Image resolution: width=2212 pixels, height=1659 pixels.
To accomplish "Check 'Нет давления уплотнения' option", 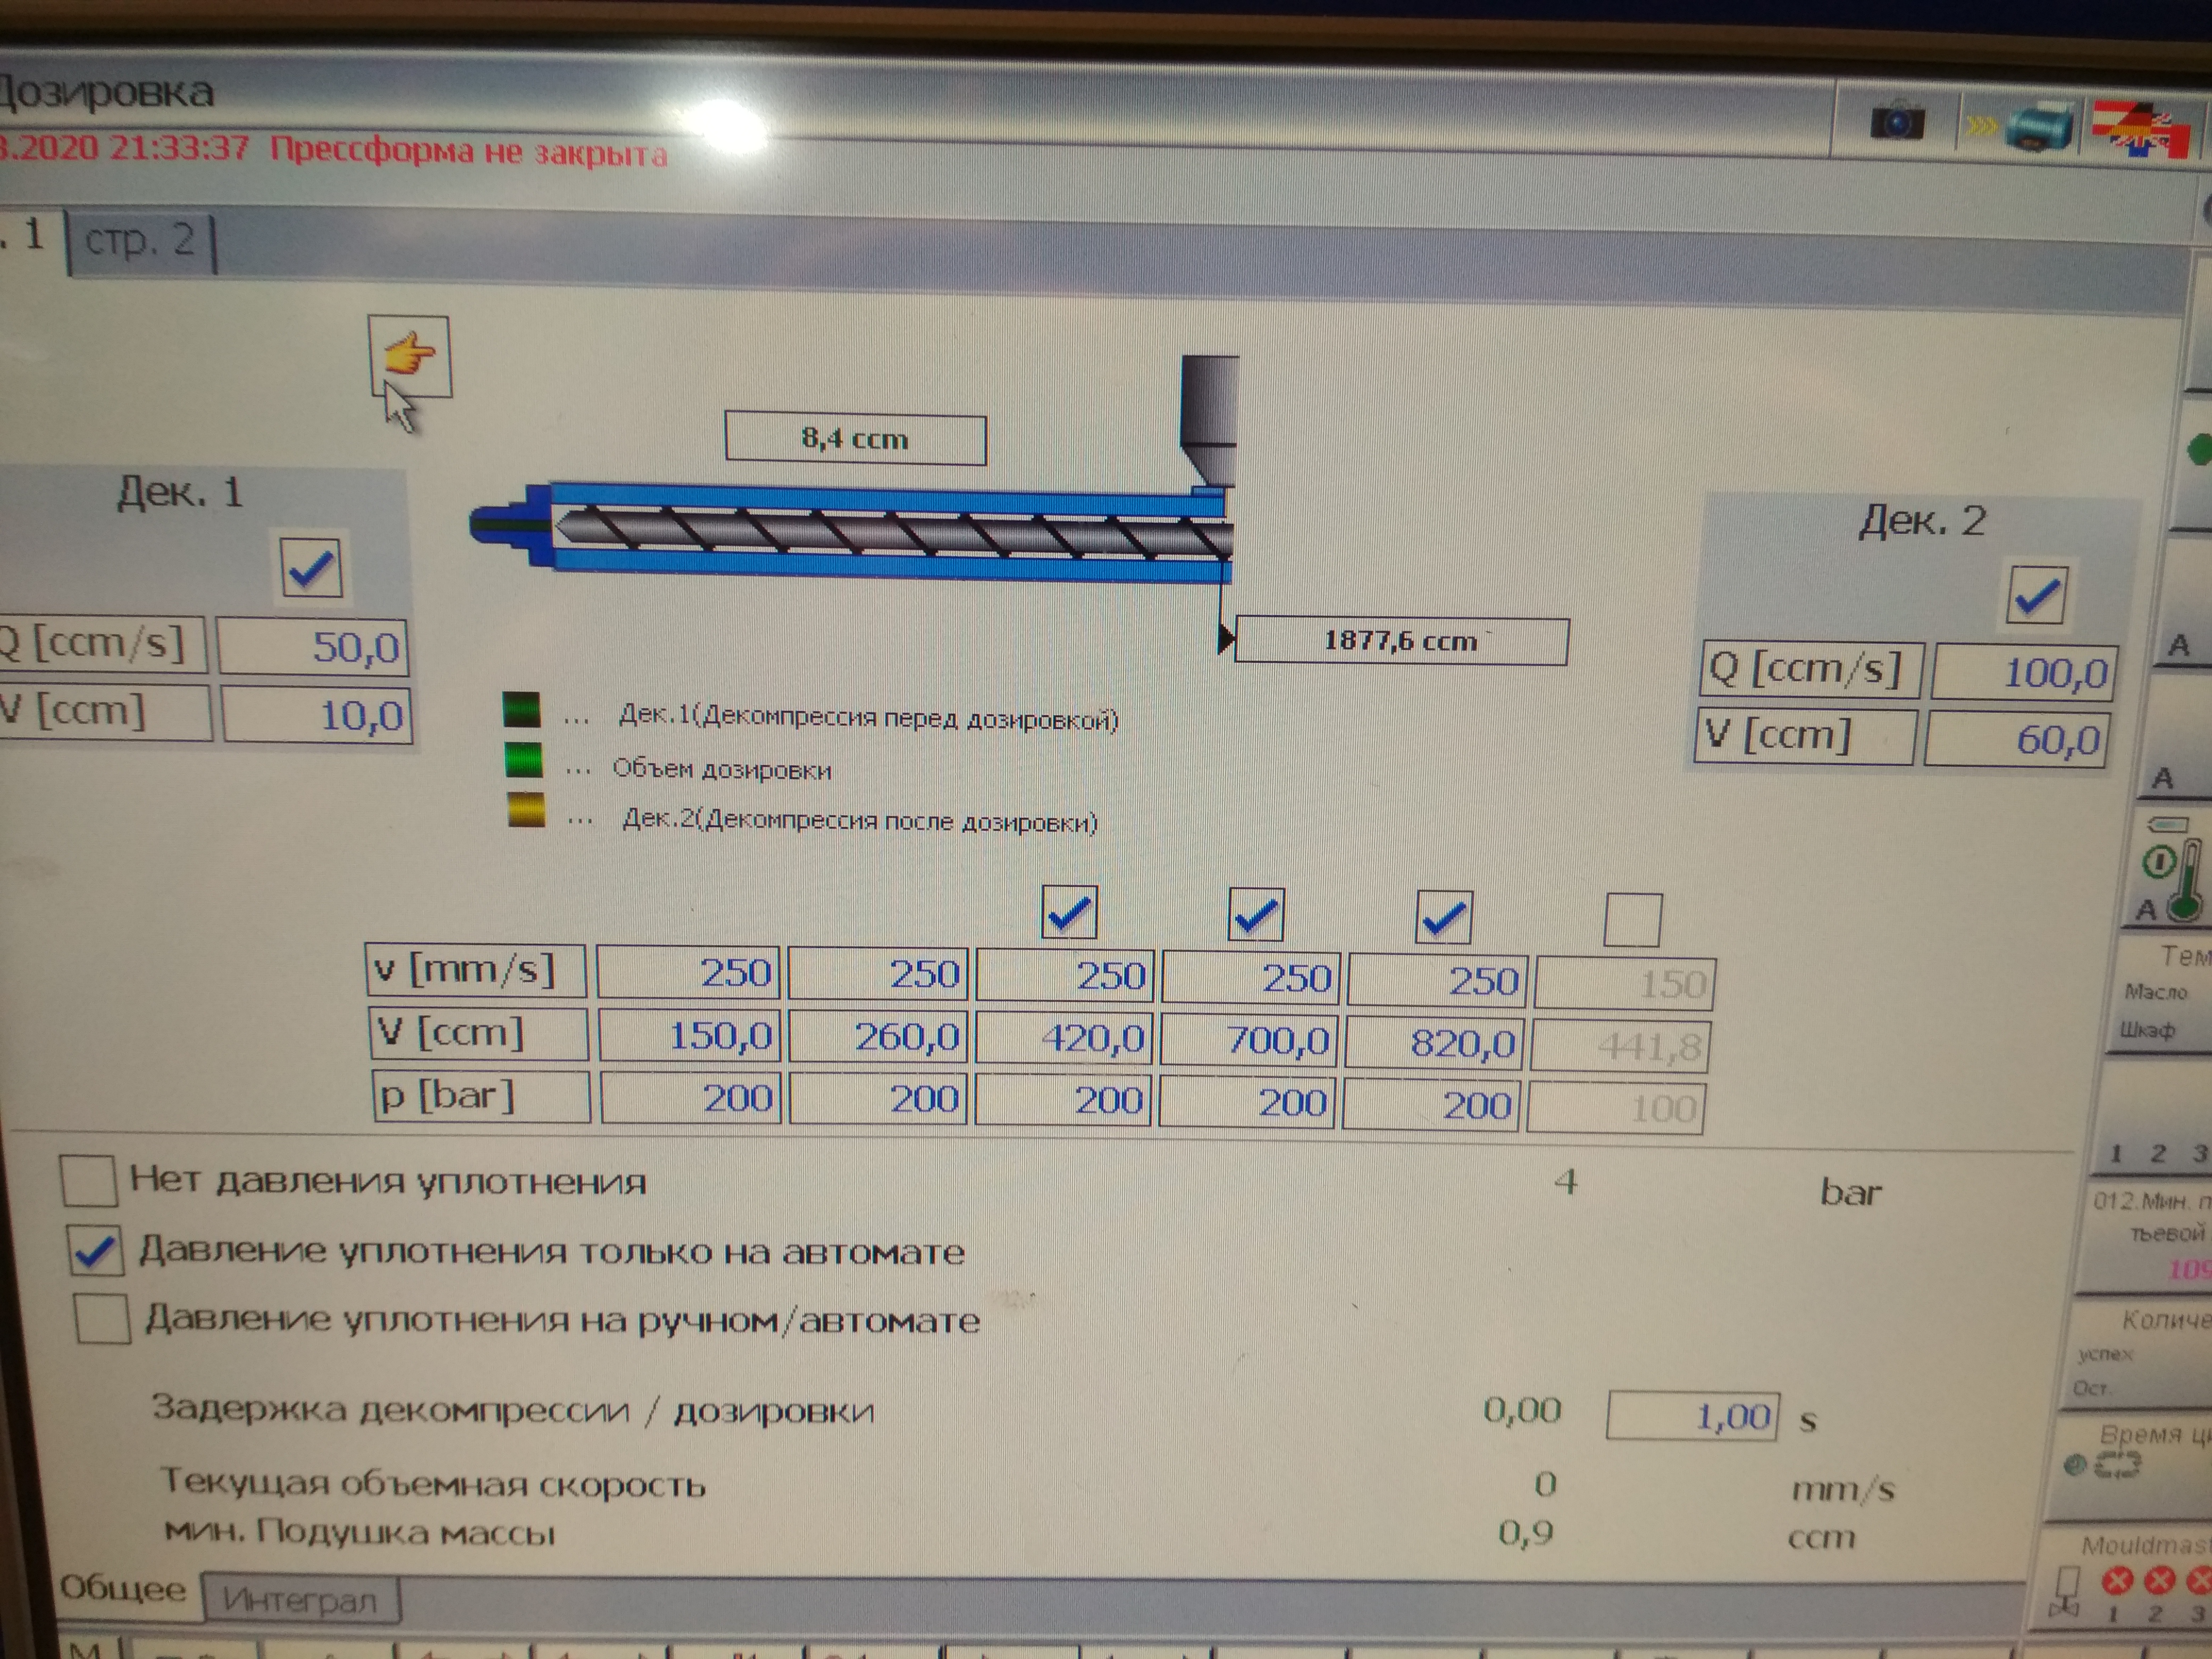I will click(88, 1180).
